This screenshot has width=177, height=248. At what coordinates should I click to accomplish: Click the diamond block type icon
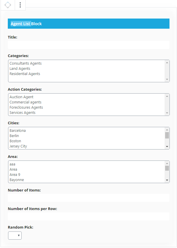click(x=8, y=5)
